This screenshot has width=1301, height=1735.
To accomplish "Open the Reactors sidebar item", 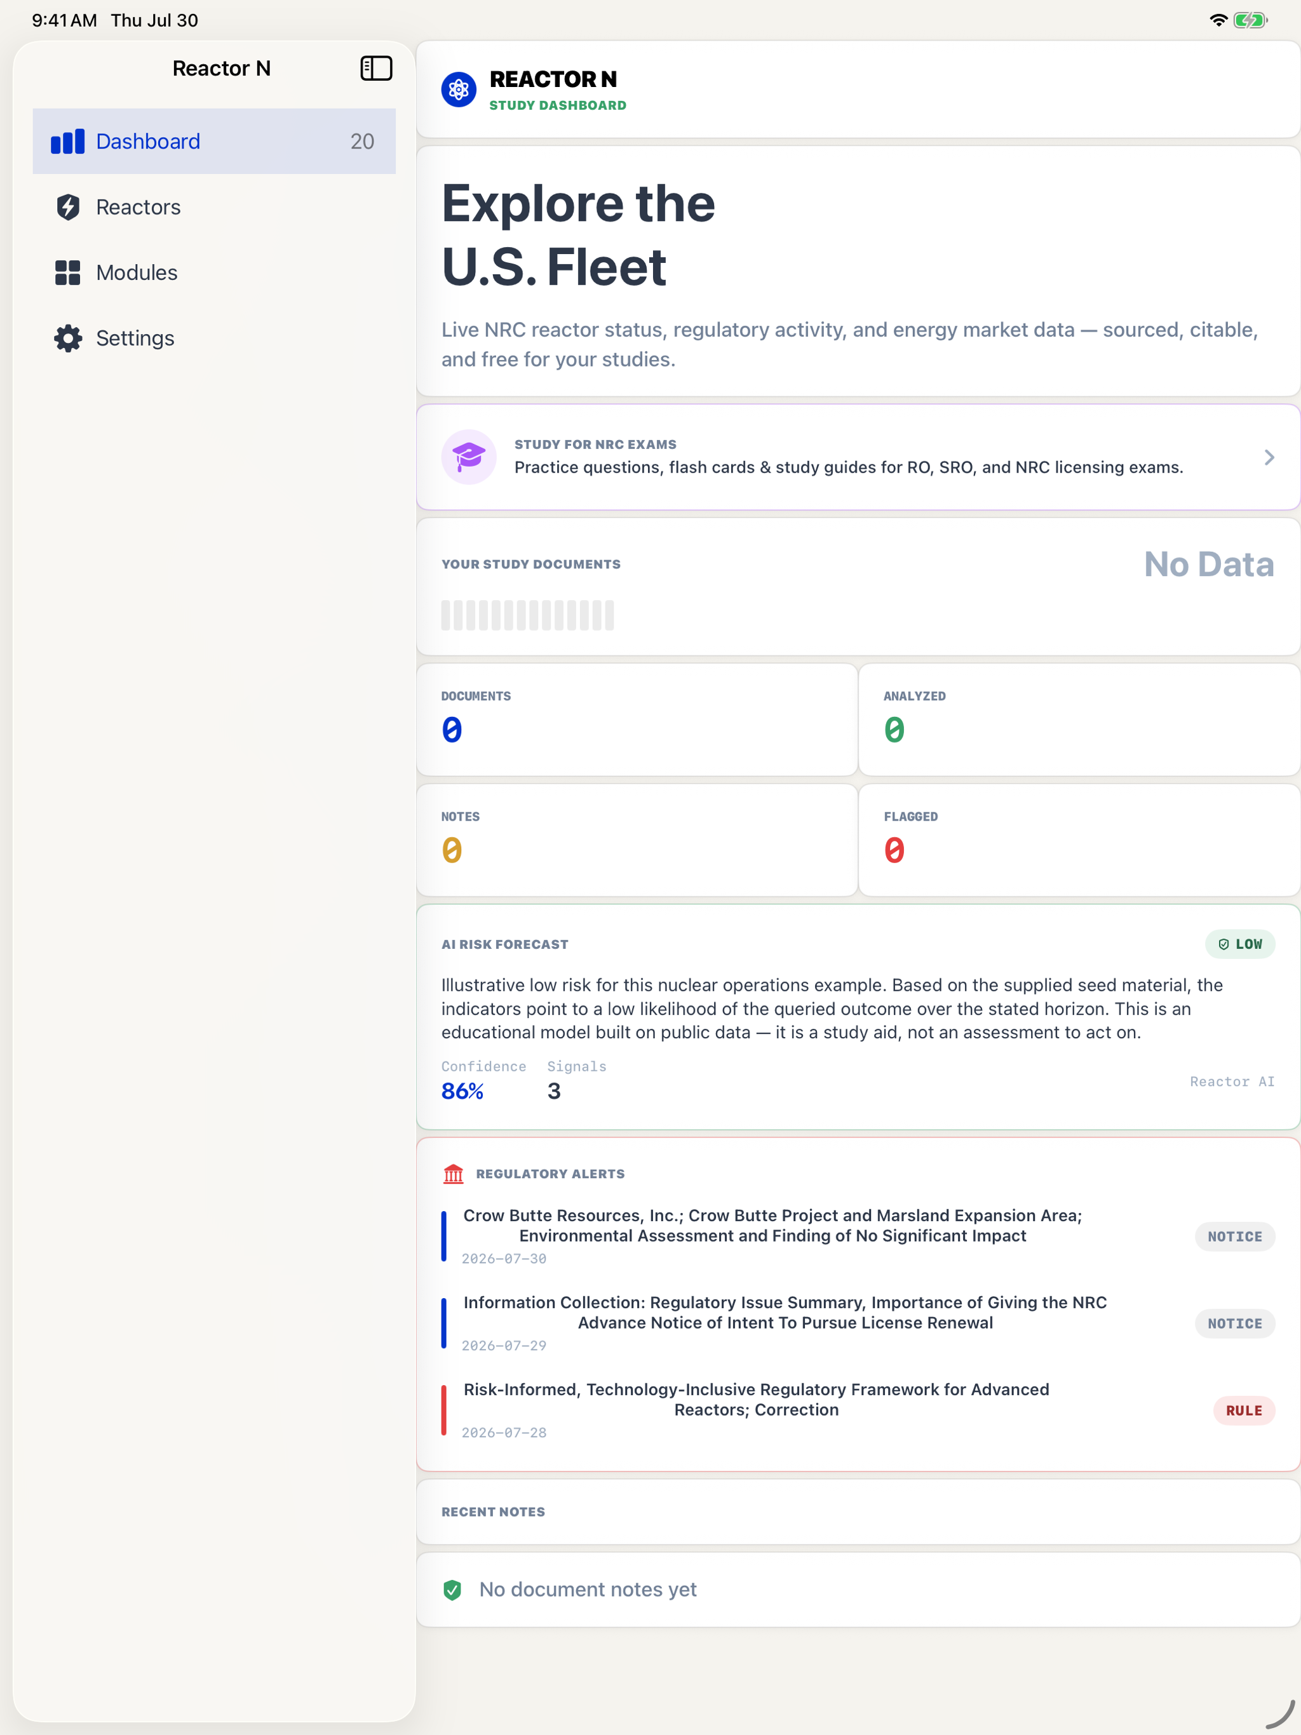I will [x=213, y=207].
